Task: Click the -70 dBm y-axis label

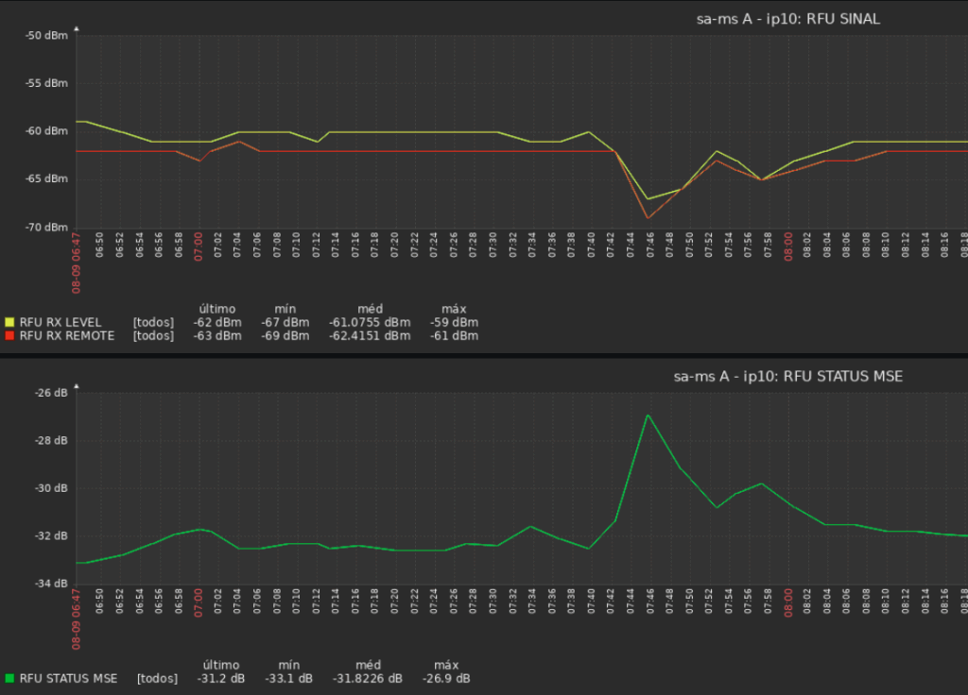Action: 49,228
